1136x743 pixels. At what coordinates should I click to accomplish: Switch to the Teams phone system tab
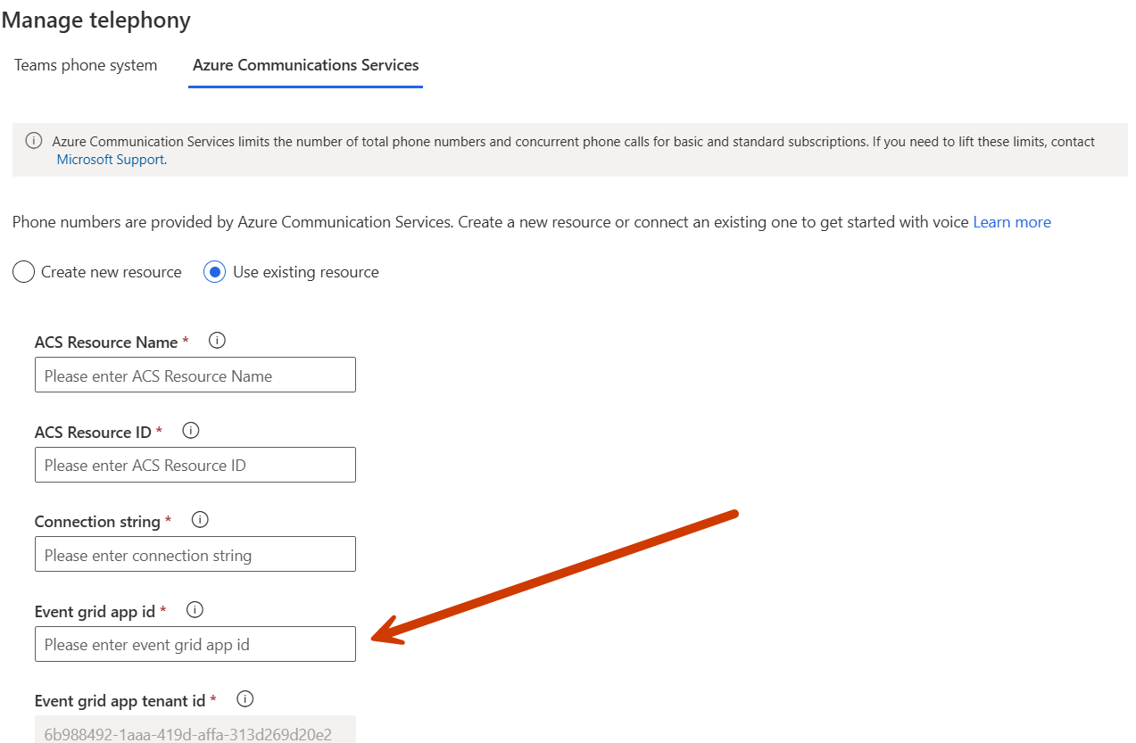tap(86, 65)
